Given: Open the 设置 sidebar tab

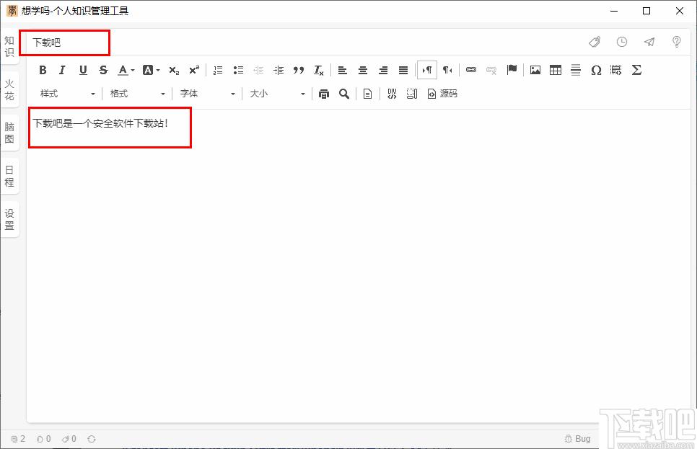Looking at the screenshot, I should click(x=9, y=219).
